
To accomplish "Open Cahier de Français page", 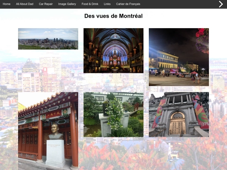I will click(128, 4).
